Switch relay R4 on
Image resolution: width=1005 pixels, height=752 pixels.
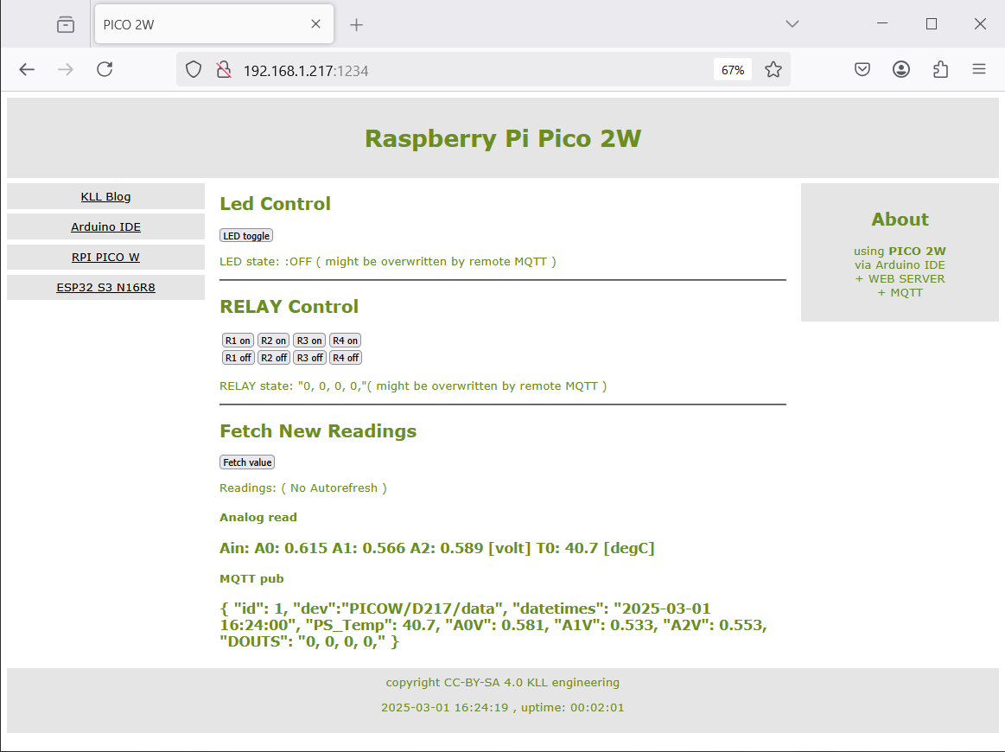(x=346, y=341)
